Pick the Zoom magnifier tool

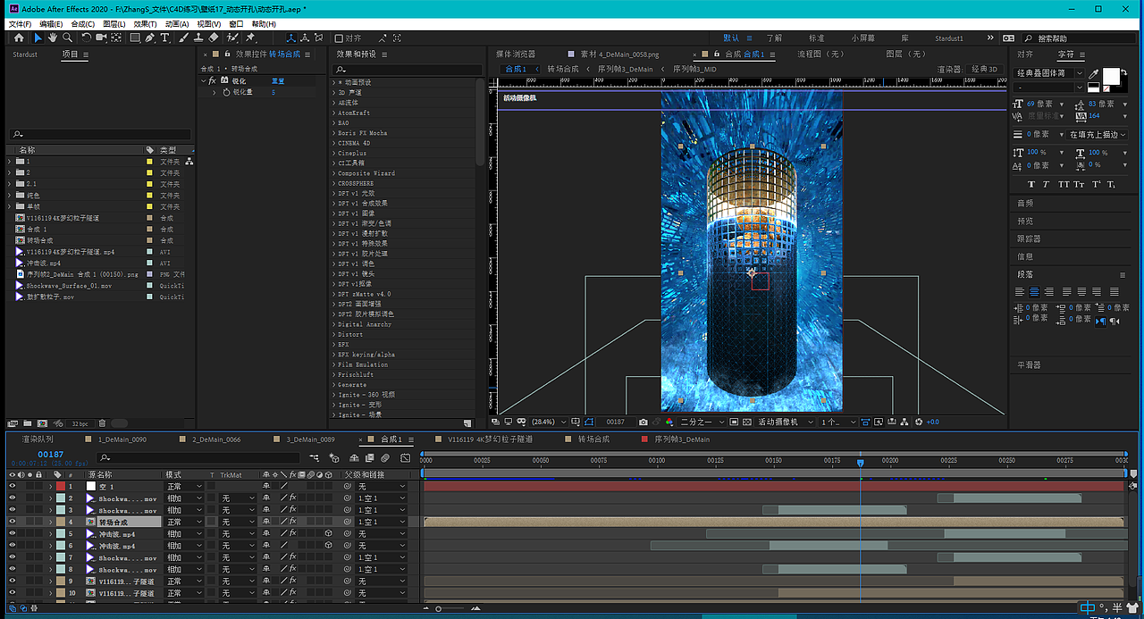pos(67,38)
